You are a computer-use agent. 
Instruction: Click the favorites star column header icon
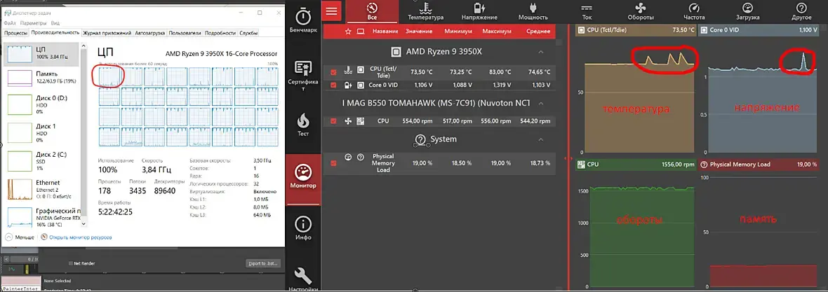[x=348, y=32]
